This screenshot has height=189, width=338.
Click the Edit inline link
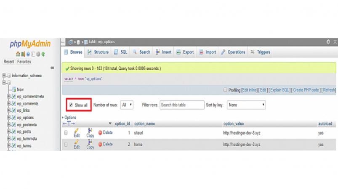[250, 90]
